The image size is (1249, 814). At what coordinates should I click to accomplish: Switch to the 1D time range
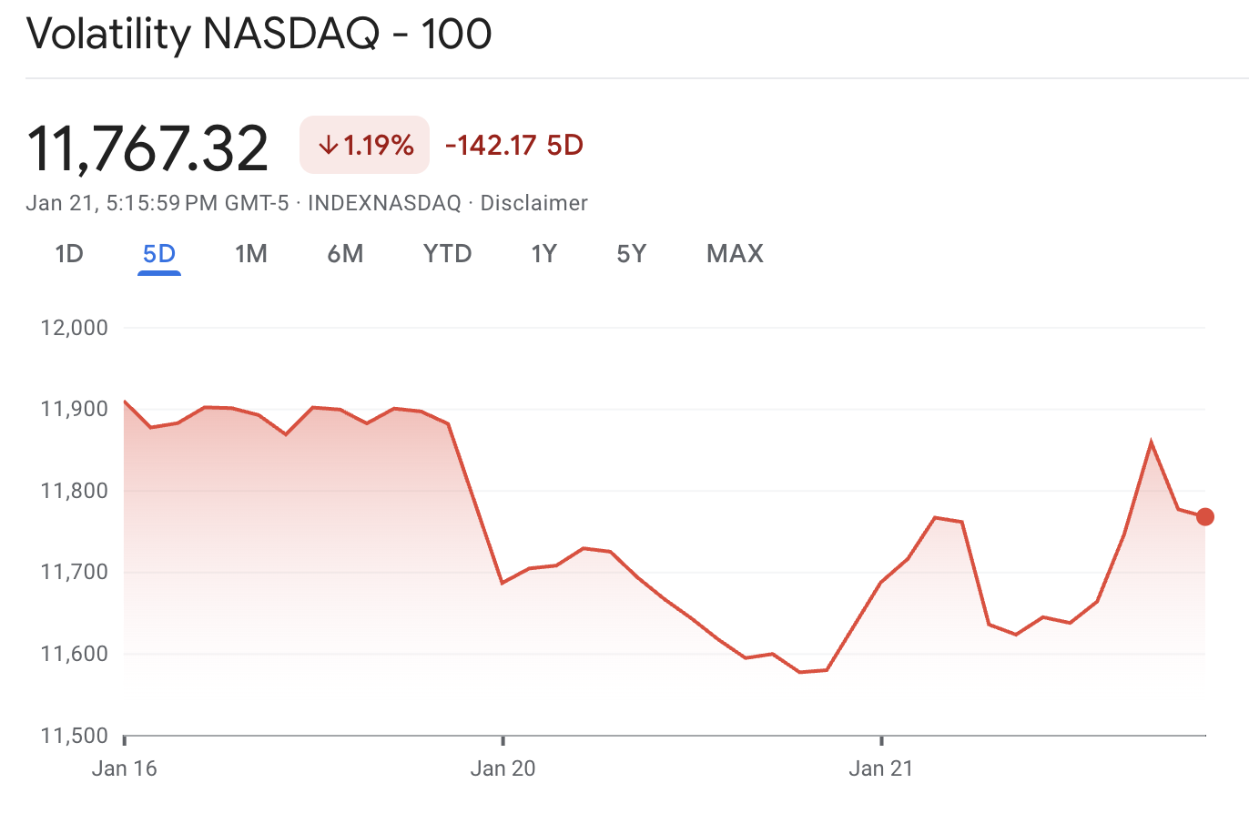(68, 254)
